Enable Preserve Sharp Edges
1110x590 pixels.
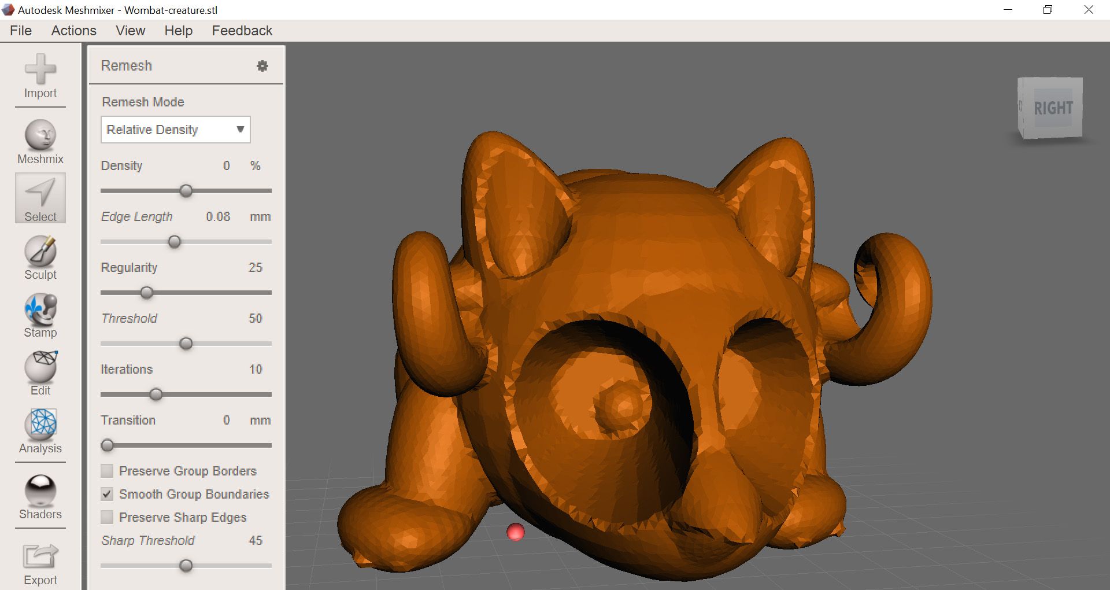(x=106, y=517)
